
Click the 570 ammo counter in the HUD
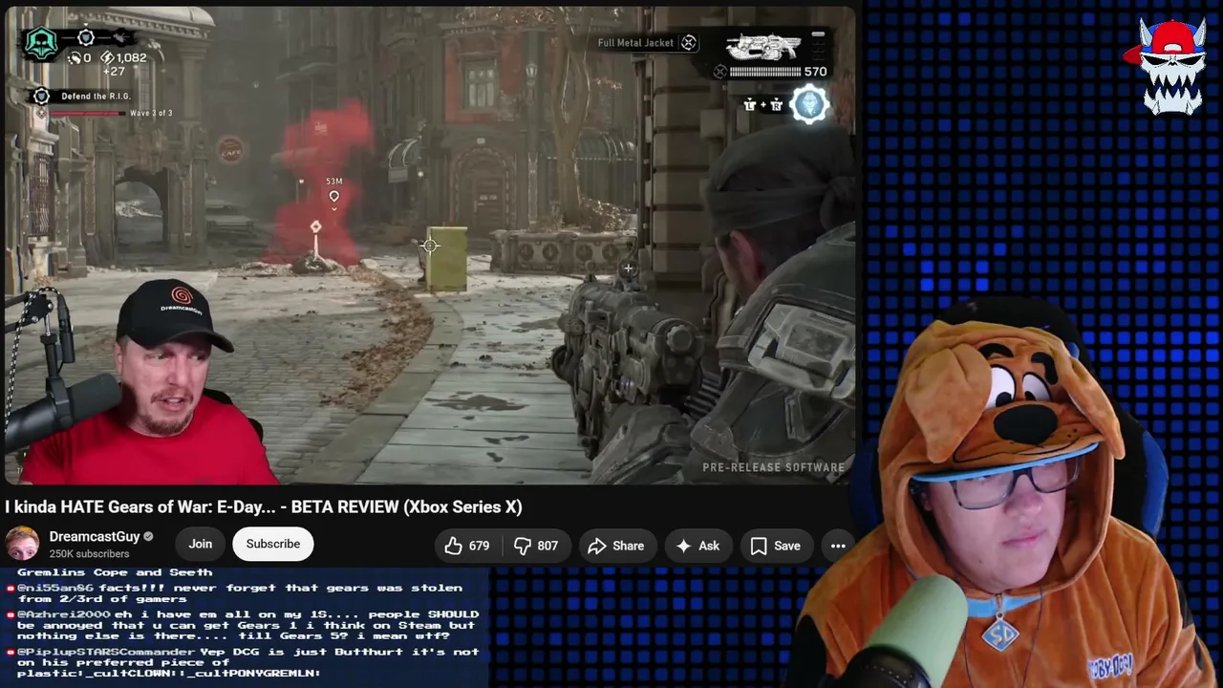point(815,72)
